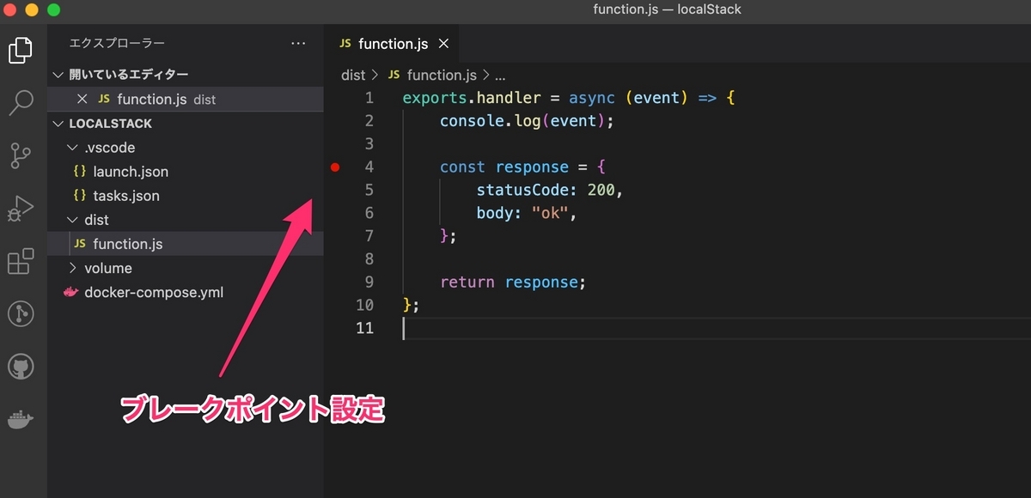Toggle the breakpoint on line 4

335,167
